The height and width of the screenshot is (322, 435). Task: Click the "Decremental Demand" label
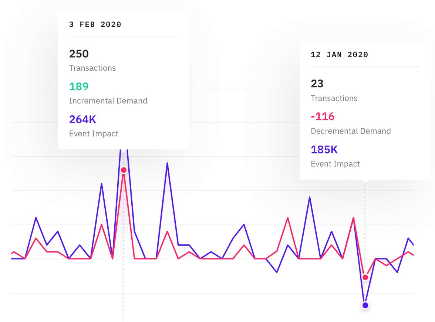click(x=351, y=131)
